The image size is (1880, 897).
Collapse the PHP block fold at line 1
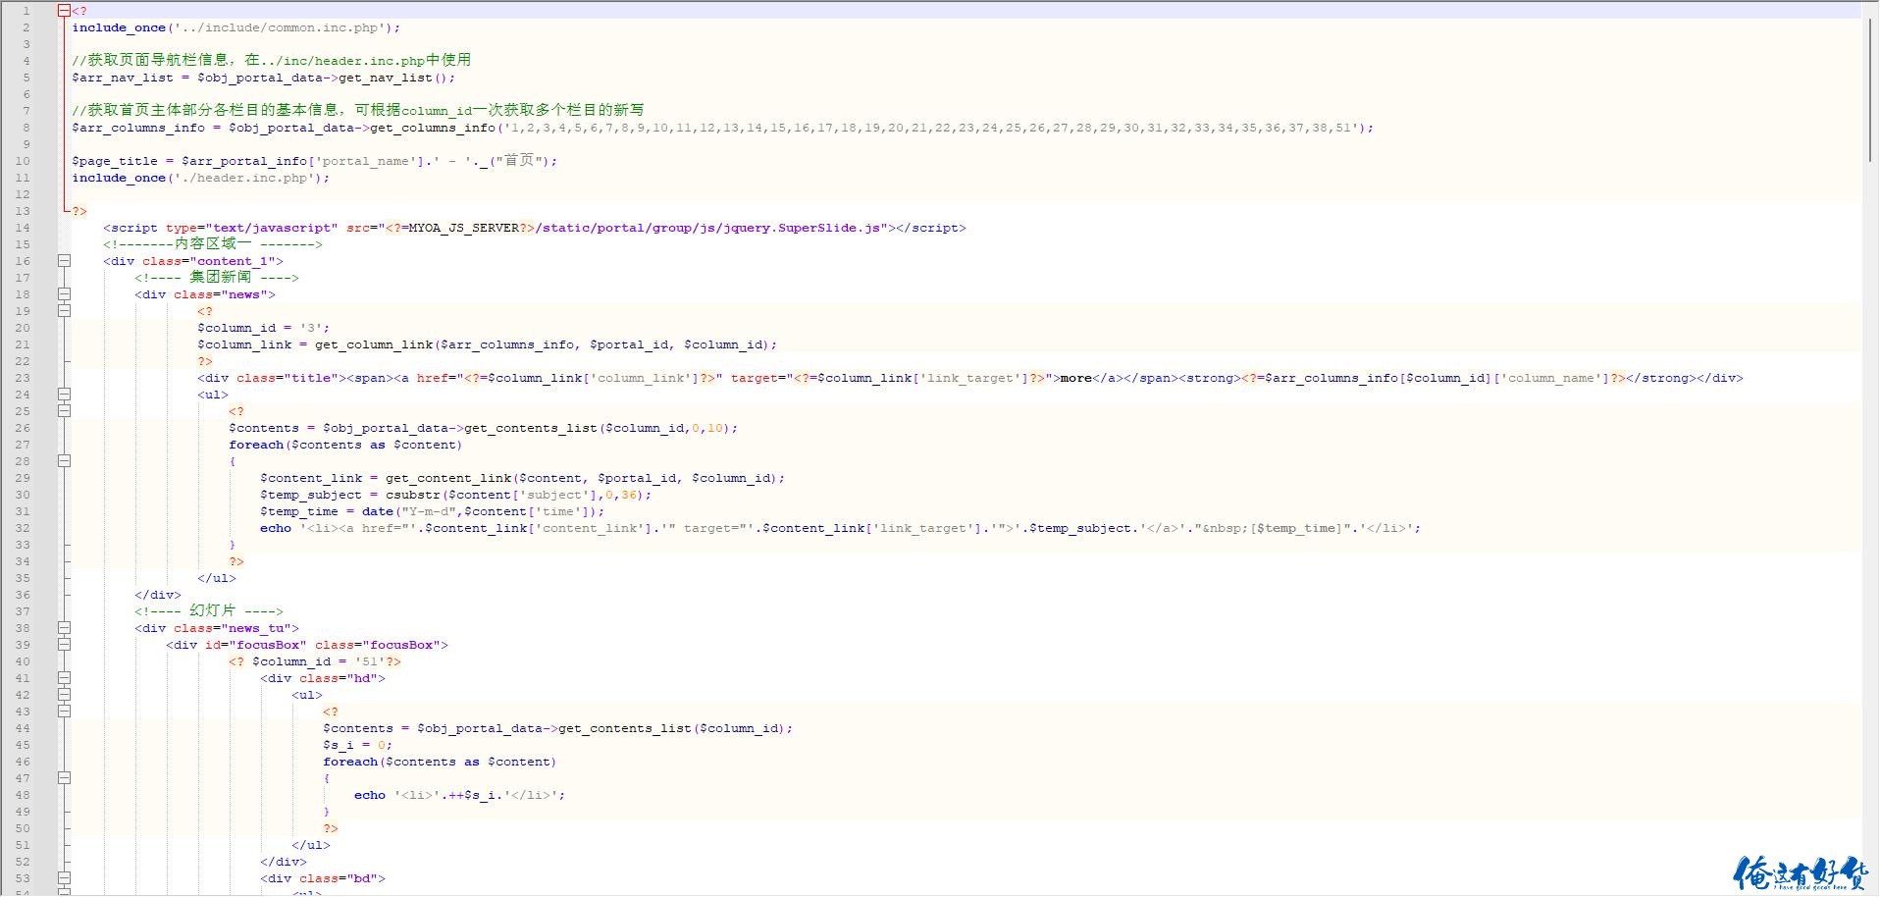(x=64, y=11)
